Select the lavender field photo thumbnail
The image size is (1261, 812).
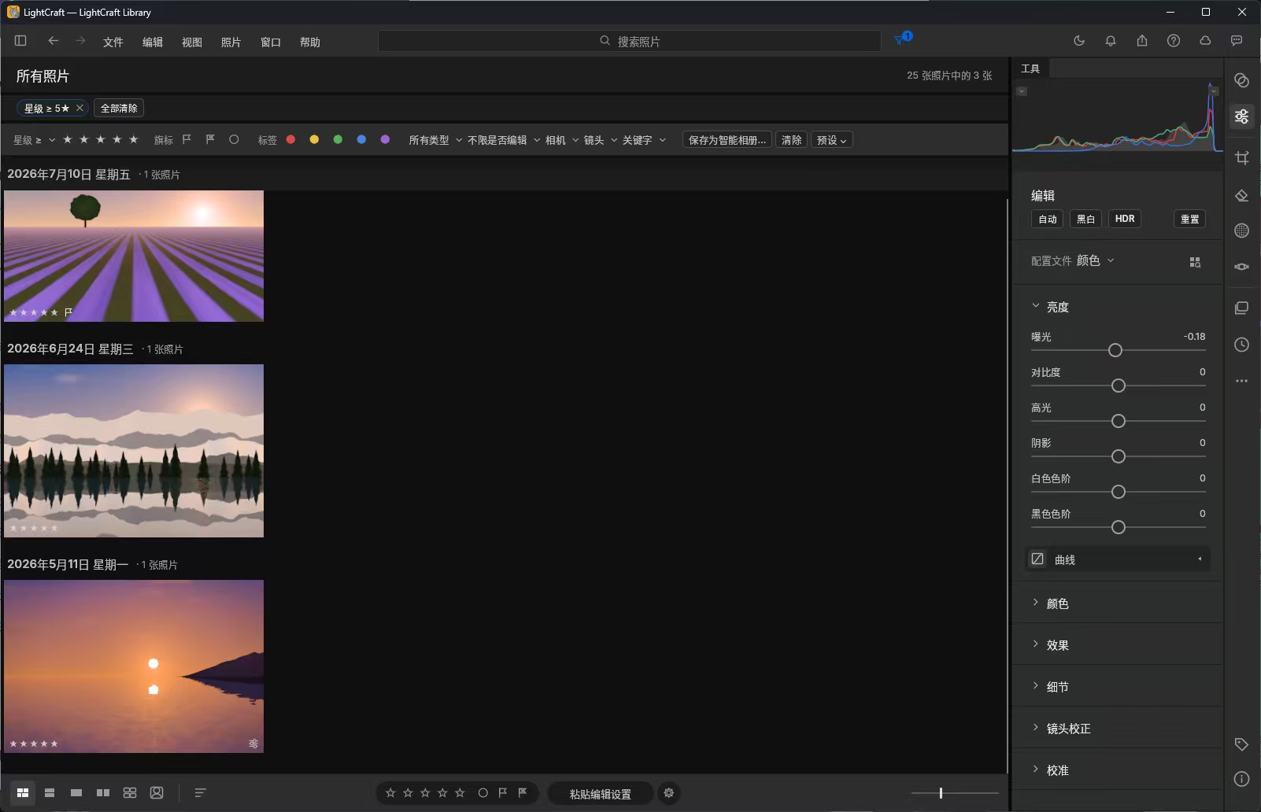coord(134,256)
